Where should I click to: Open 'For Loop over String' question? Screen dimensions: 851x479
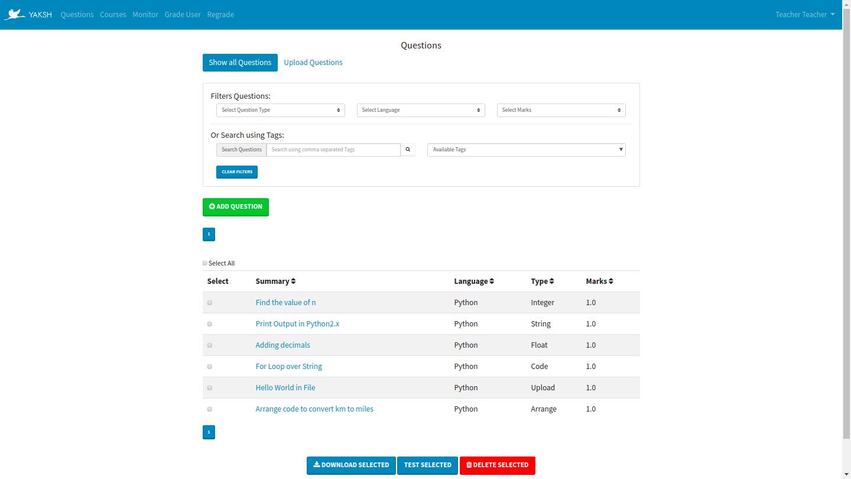click(288, 367)
